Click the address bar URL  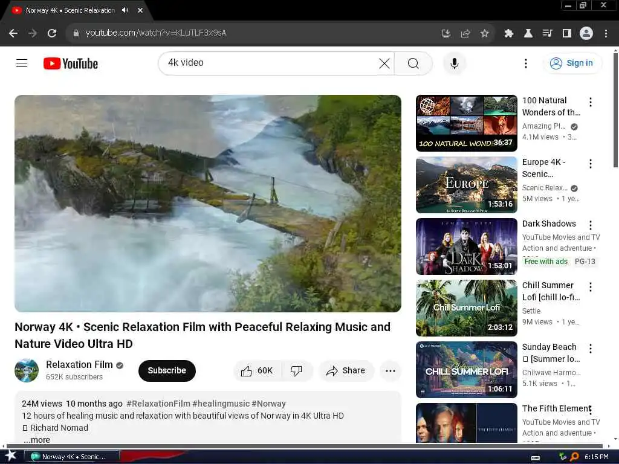(x=156, y=33)
